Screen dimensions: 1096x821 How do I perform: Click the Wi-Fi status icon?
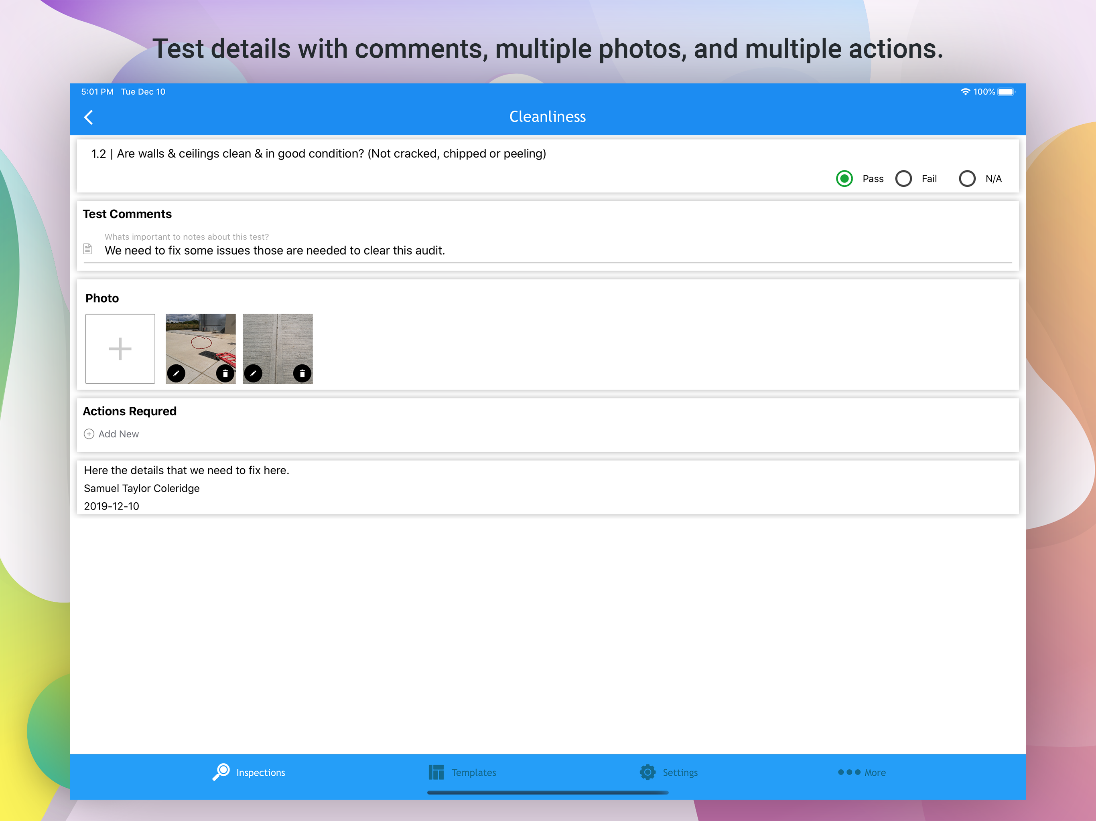[965, 92]
